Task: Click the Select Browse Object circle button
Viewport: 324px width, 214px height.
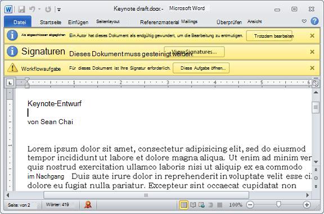Action: [316, 178]
